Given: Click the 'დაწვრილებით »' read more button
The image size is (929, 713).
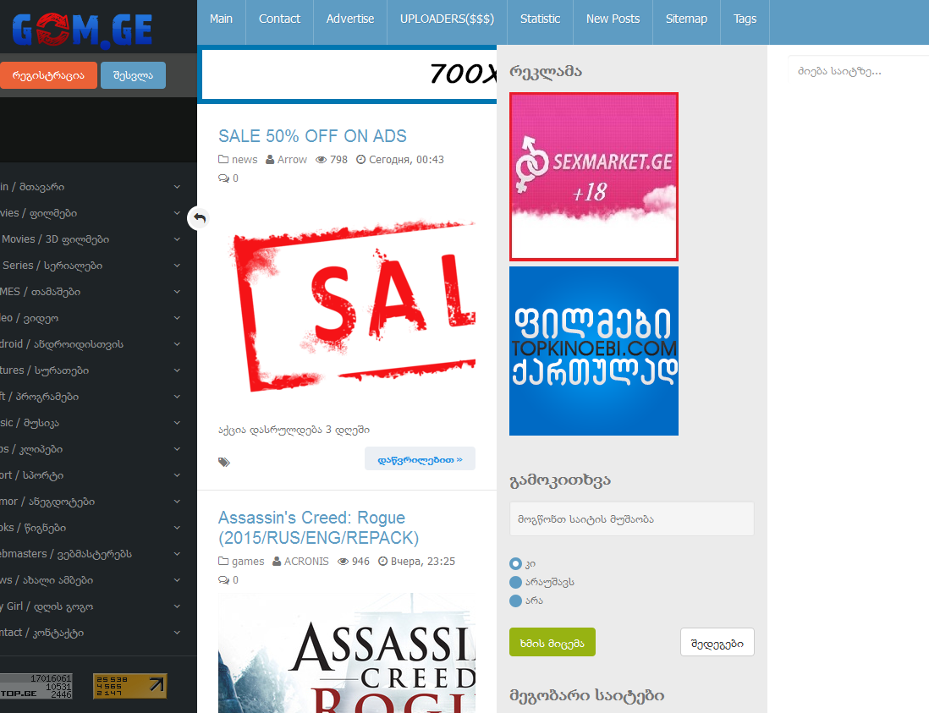Looking at the screenshot, I should 420,459.
